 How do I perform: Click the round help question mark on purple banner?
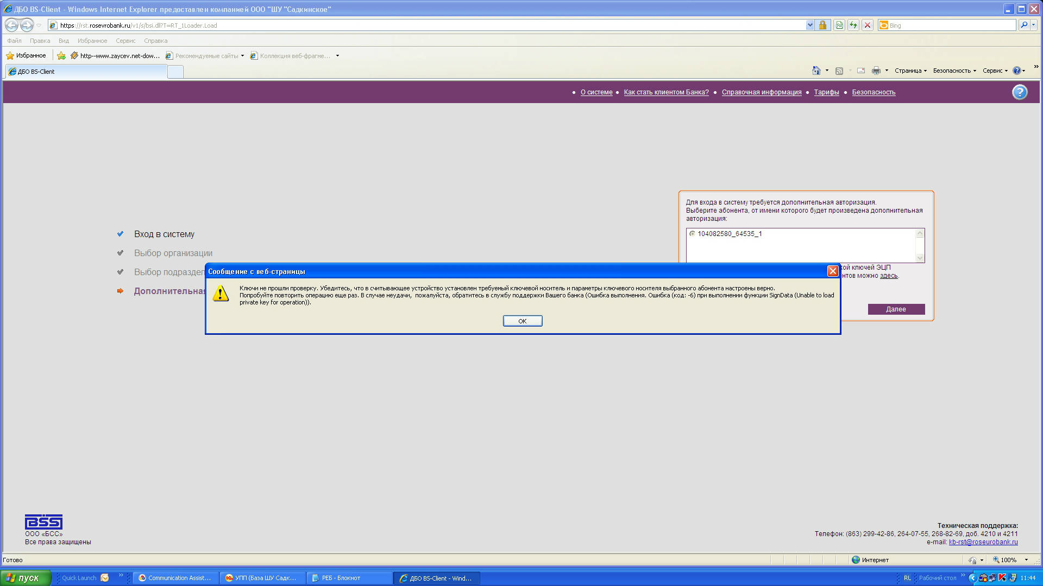coord(1020,92)
